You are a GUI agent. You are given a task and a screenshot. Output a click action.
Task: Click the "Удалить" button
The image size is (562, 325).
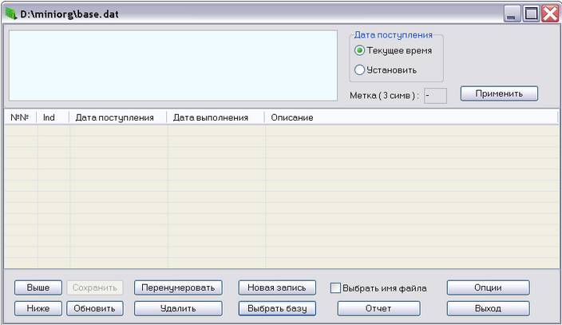coord(178,308)
